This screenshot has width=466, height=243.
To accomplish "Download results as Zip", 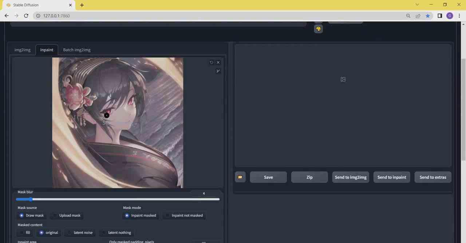I will coord(309,177).
